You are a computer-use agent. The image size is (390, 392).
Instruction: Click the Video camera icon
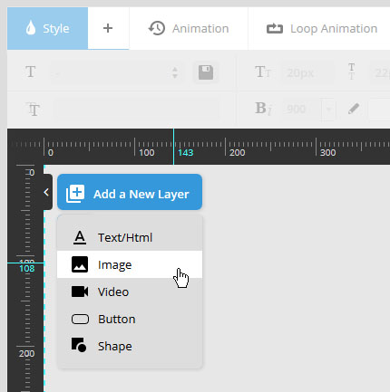80,292
